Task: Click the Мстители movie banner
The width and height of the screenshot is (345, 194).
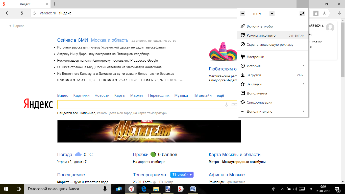Action: pyautogui.click(x=149, y=131)
